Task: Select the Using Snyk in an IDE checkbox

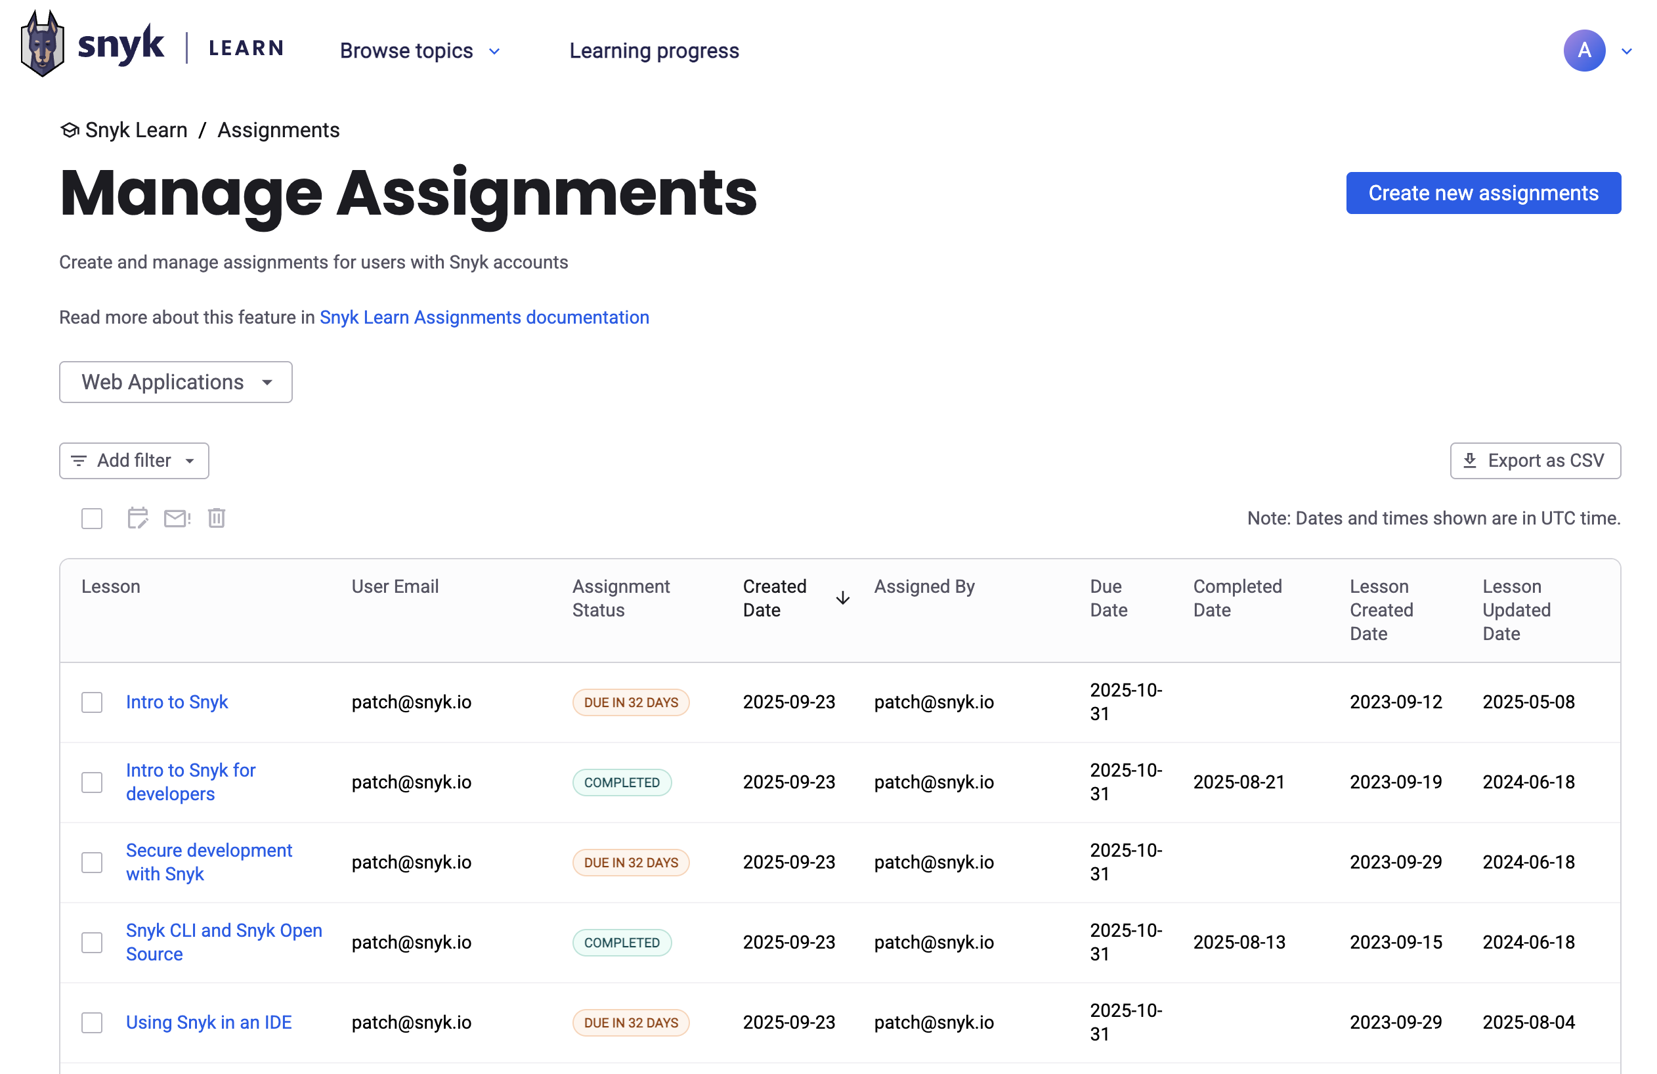Action: coord(92,1023)
